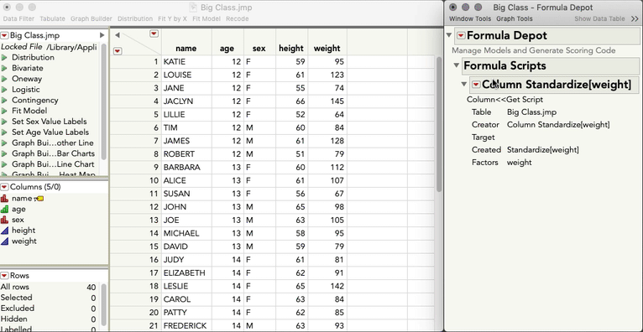Click the file icon in Big Class.jmp title
The height and width of the screenshot is (332, 643).
tap(194, 8)
